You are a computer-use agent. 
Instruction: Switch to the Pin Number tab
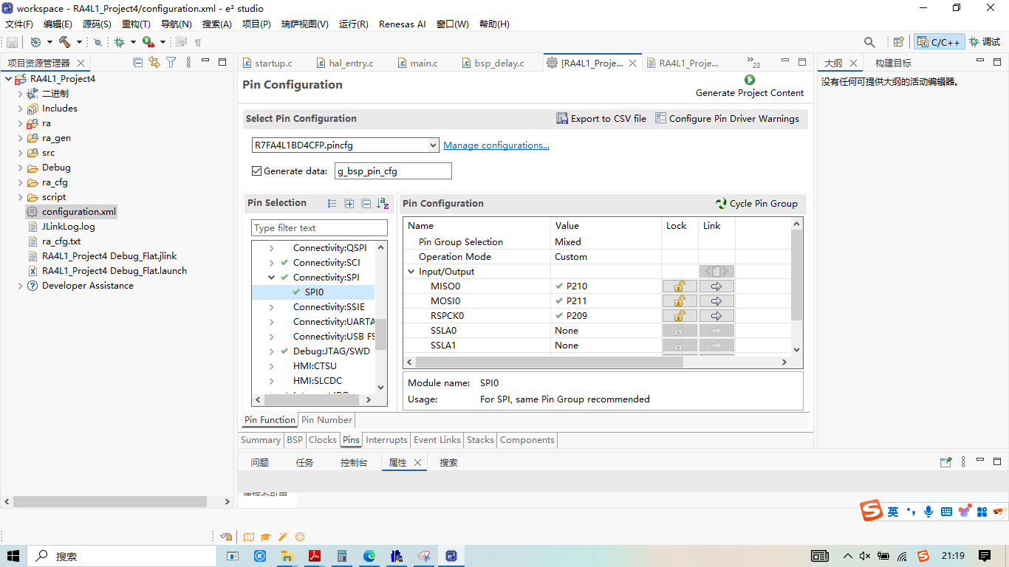[x=326, y=420]
